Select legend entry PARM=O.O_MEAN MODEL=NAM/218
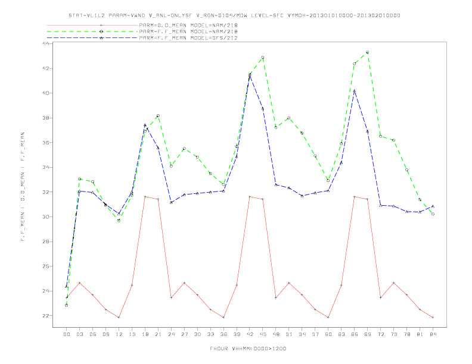The image size is (472, 364). (x=188, y=25)
